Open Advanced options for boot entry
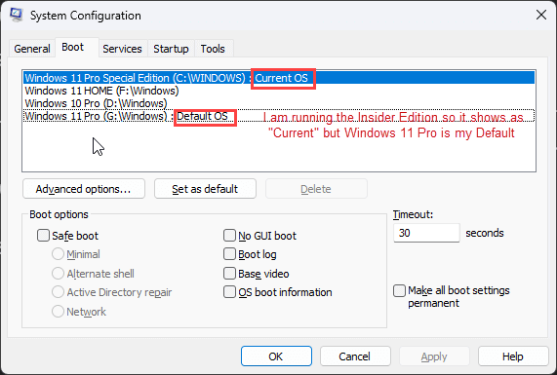Image resolution: width=557 pixels, height=375 pixels. (x=84, y=189)
